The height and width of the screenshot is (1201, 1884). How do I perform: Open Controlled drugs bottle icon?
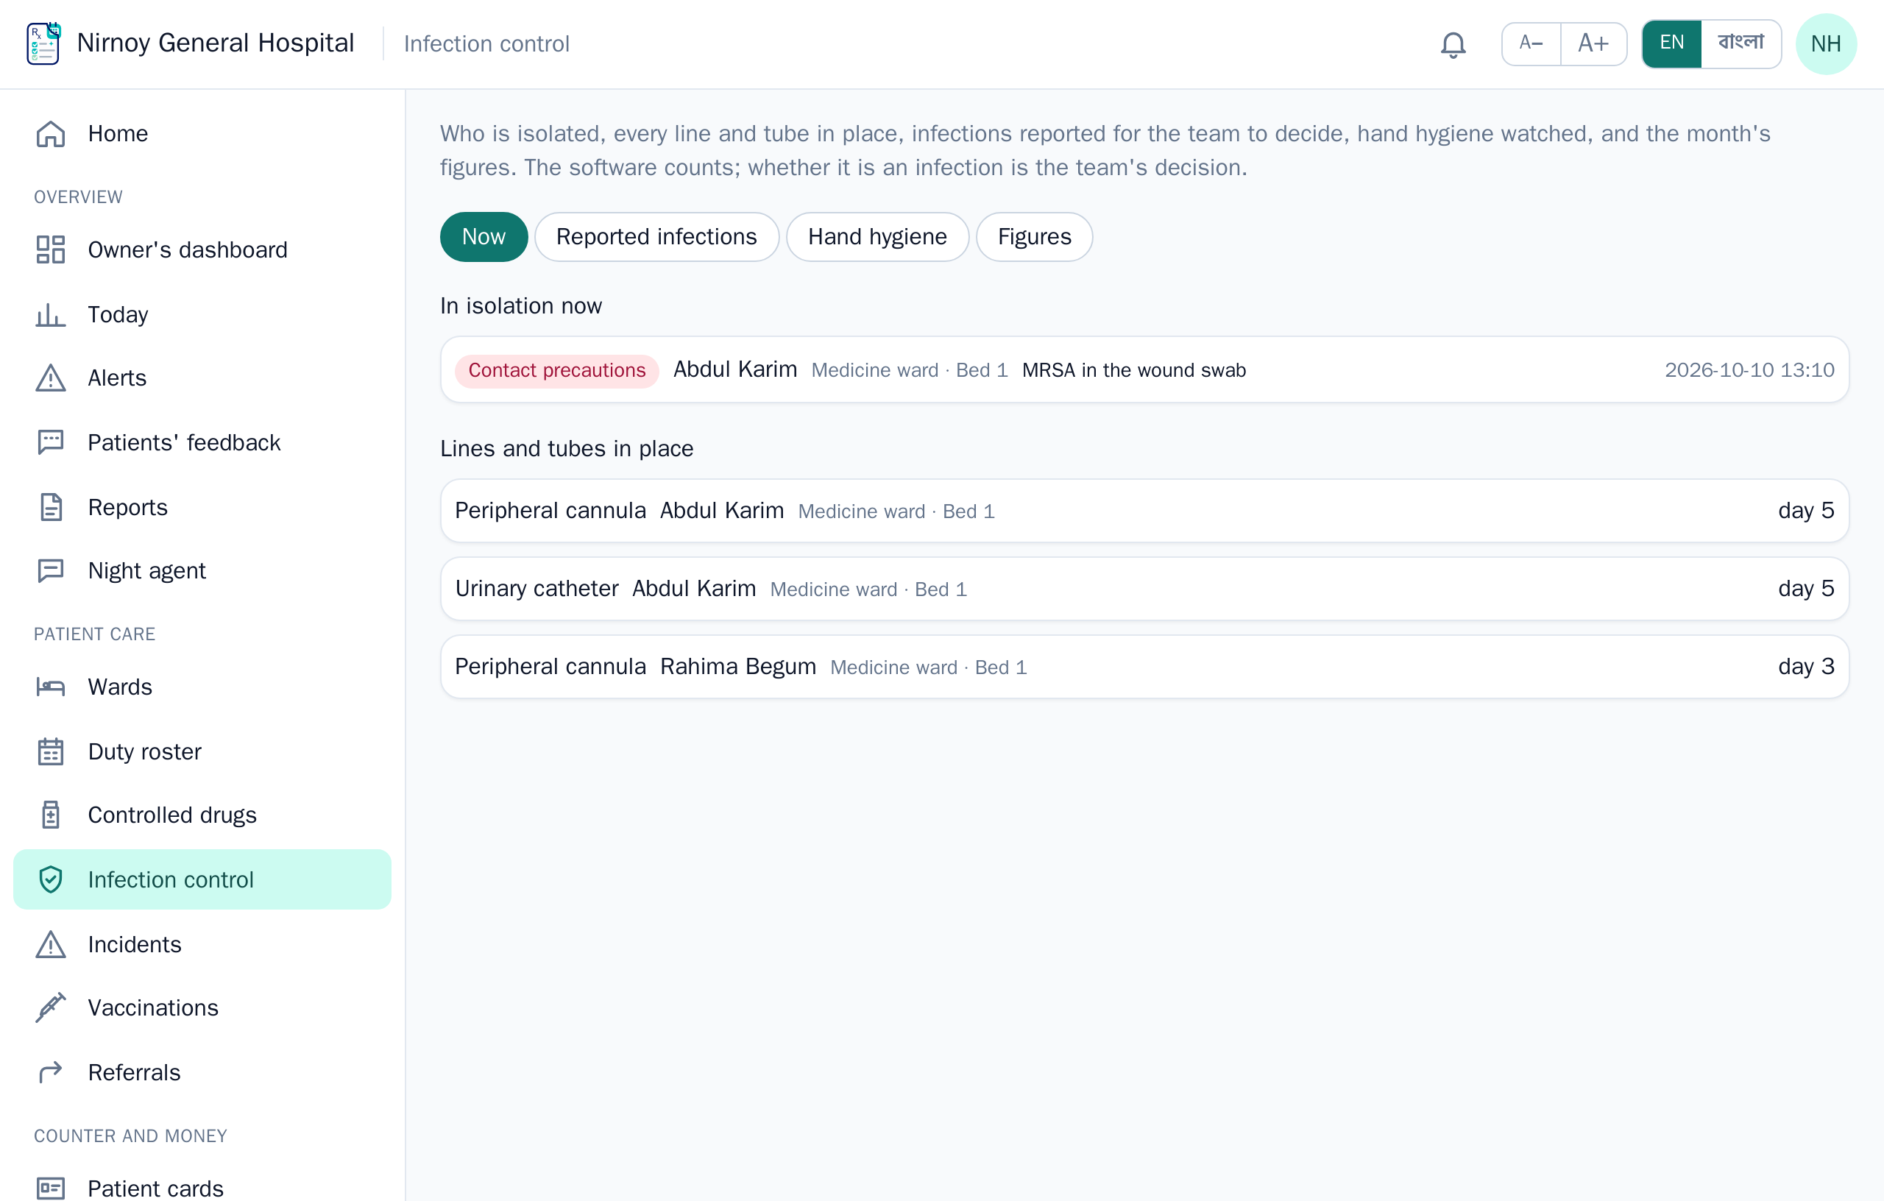pos(51,815)
